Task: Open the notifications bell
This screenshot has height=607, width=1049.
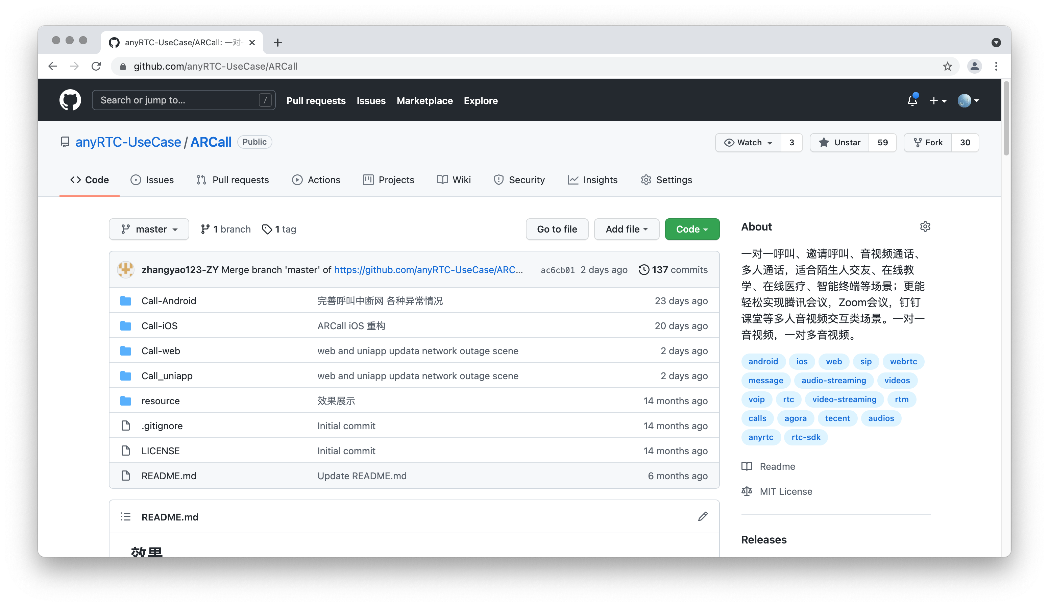Action: (912, 100)
